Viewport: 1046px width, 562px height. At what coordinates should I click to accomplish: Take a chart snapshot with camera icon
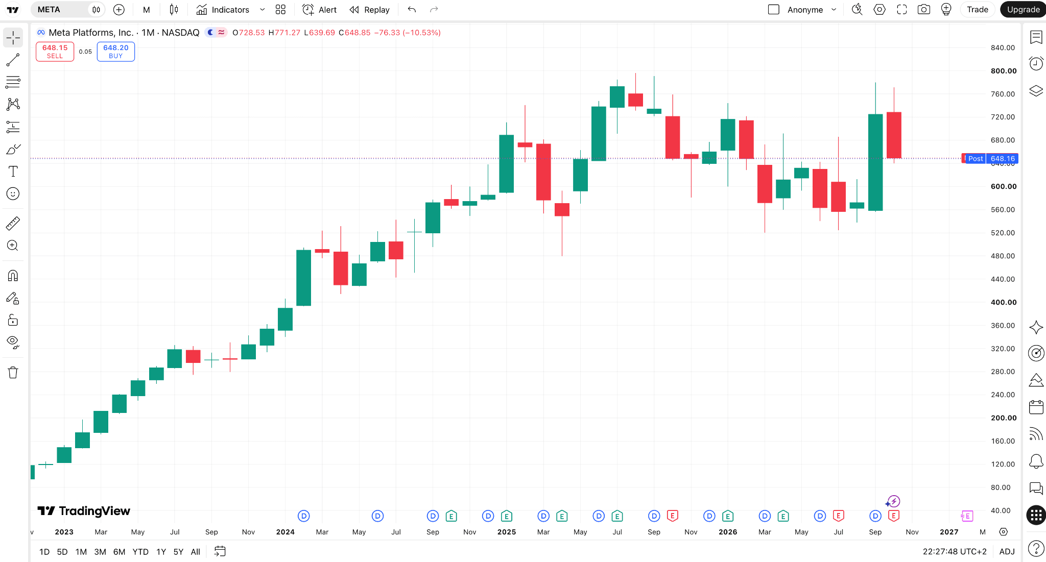tap(923, 10)
